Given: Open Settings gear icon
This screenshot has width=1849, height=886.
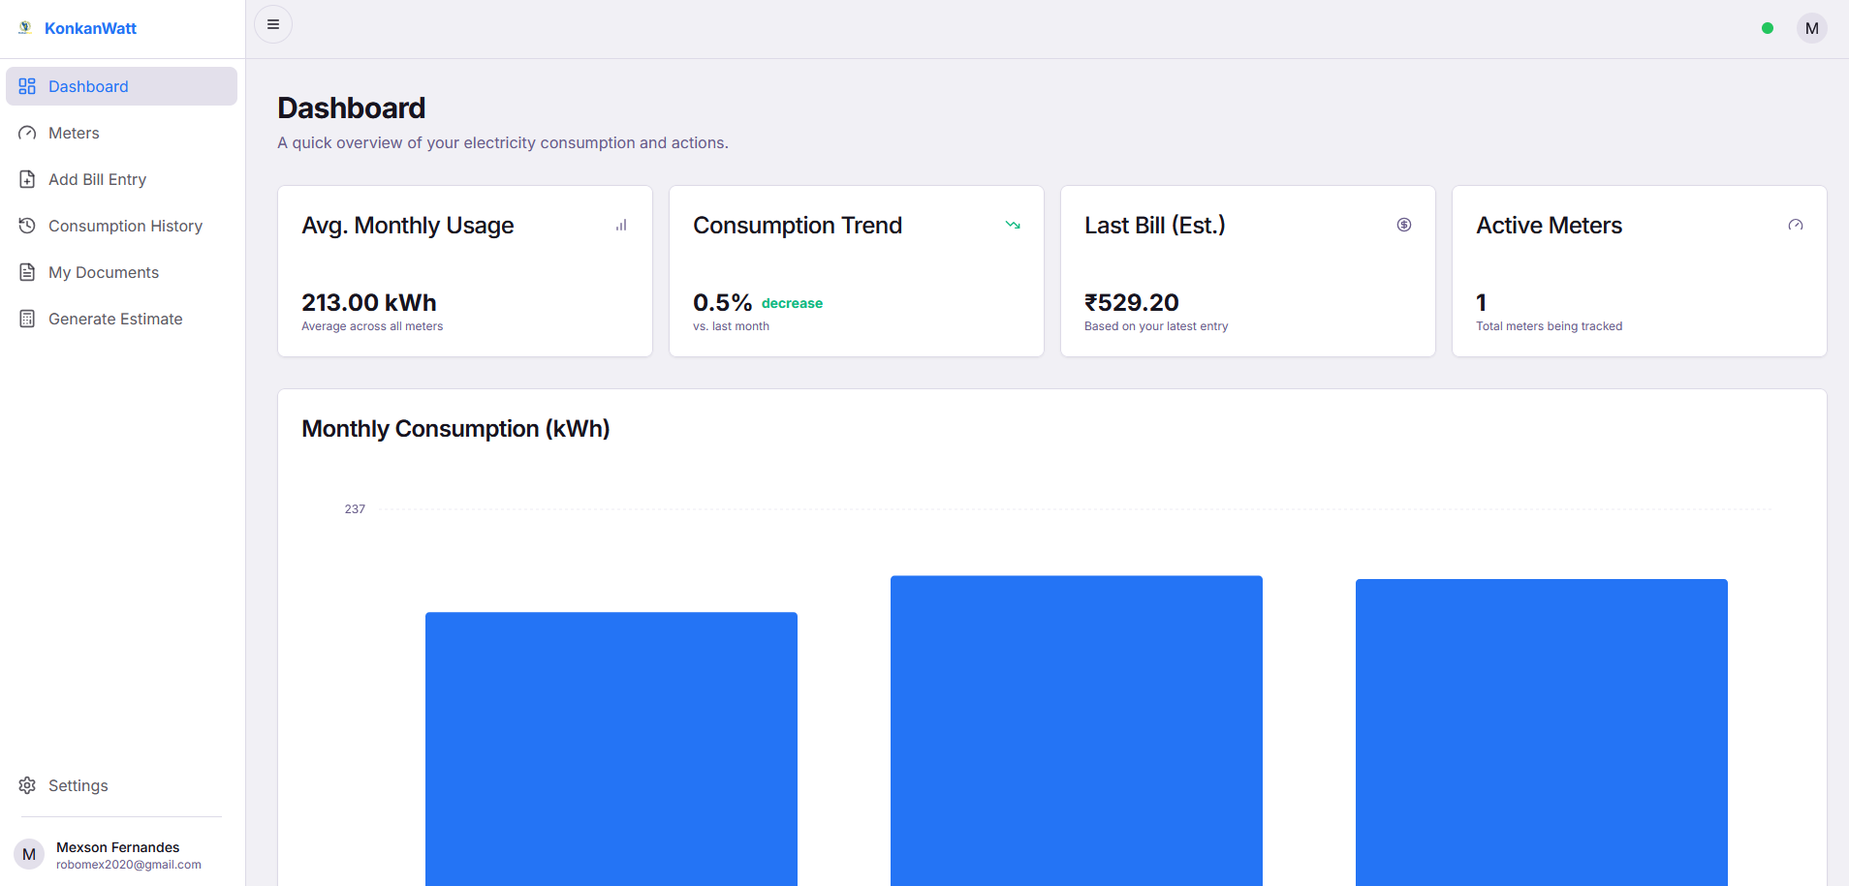Looking at the screenshot, I should pos(27,785).
